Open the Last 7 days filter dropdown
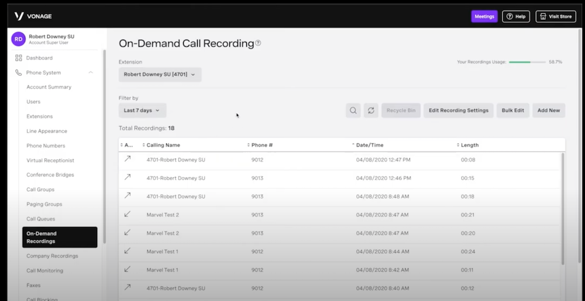The width and height of the screenshot is (585, 301). coord(142,110)
